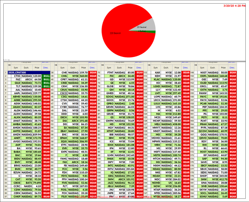This screenshot has height=202, width=249.
Task: Select the AAPL symbol cell
Action: tap(16, 93)
